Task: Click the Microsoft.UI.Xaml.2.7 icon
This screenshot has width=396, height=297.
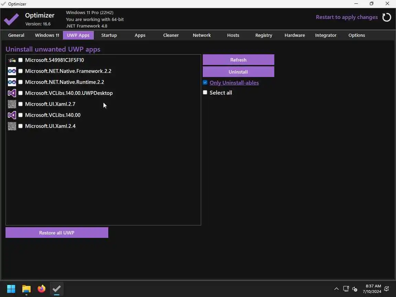Action: click(12, 104)
